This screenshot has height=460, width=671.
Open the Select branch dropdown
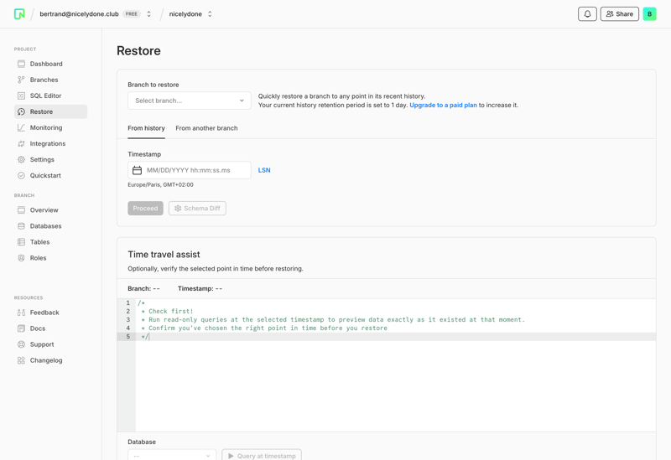click(190, 101)
